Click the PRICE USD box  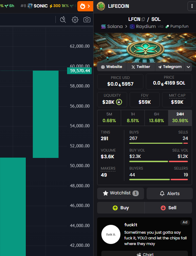click(120, 81)
